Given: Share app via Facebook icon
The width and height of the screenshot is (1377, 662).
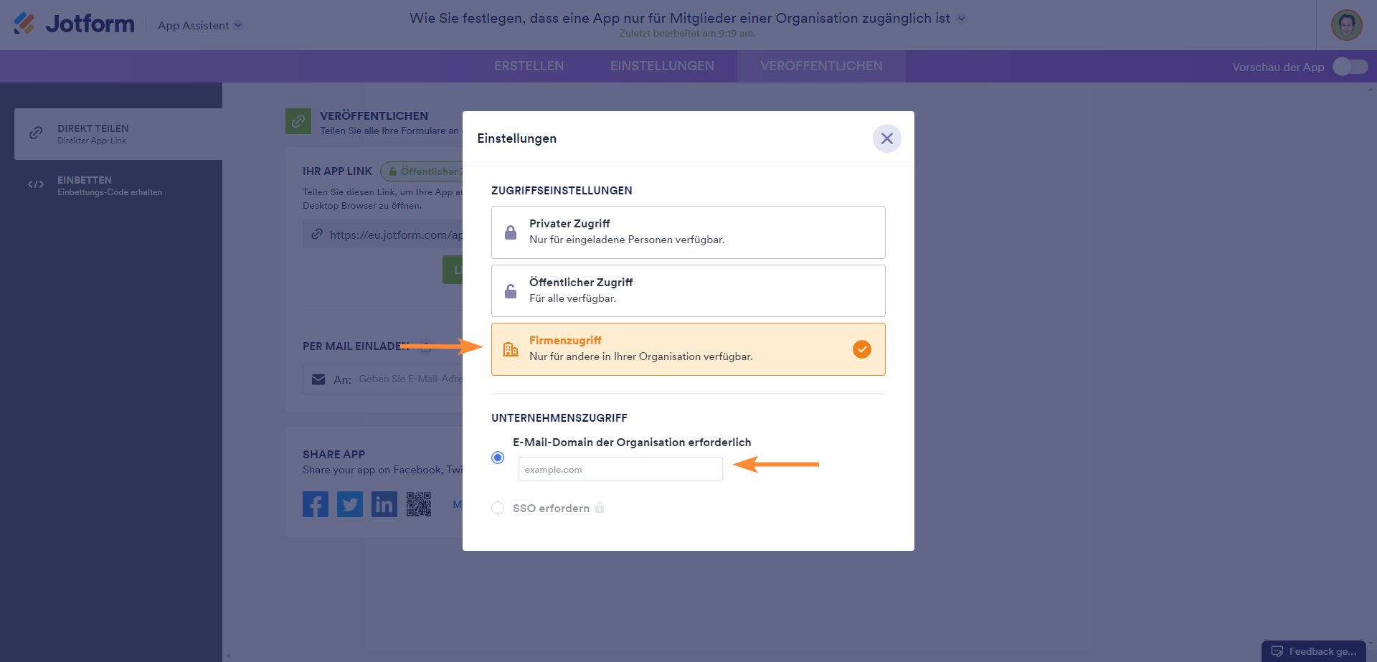Looking at the screenshot, I should 316,504.
